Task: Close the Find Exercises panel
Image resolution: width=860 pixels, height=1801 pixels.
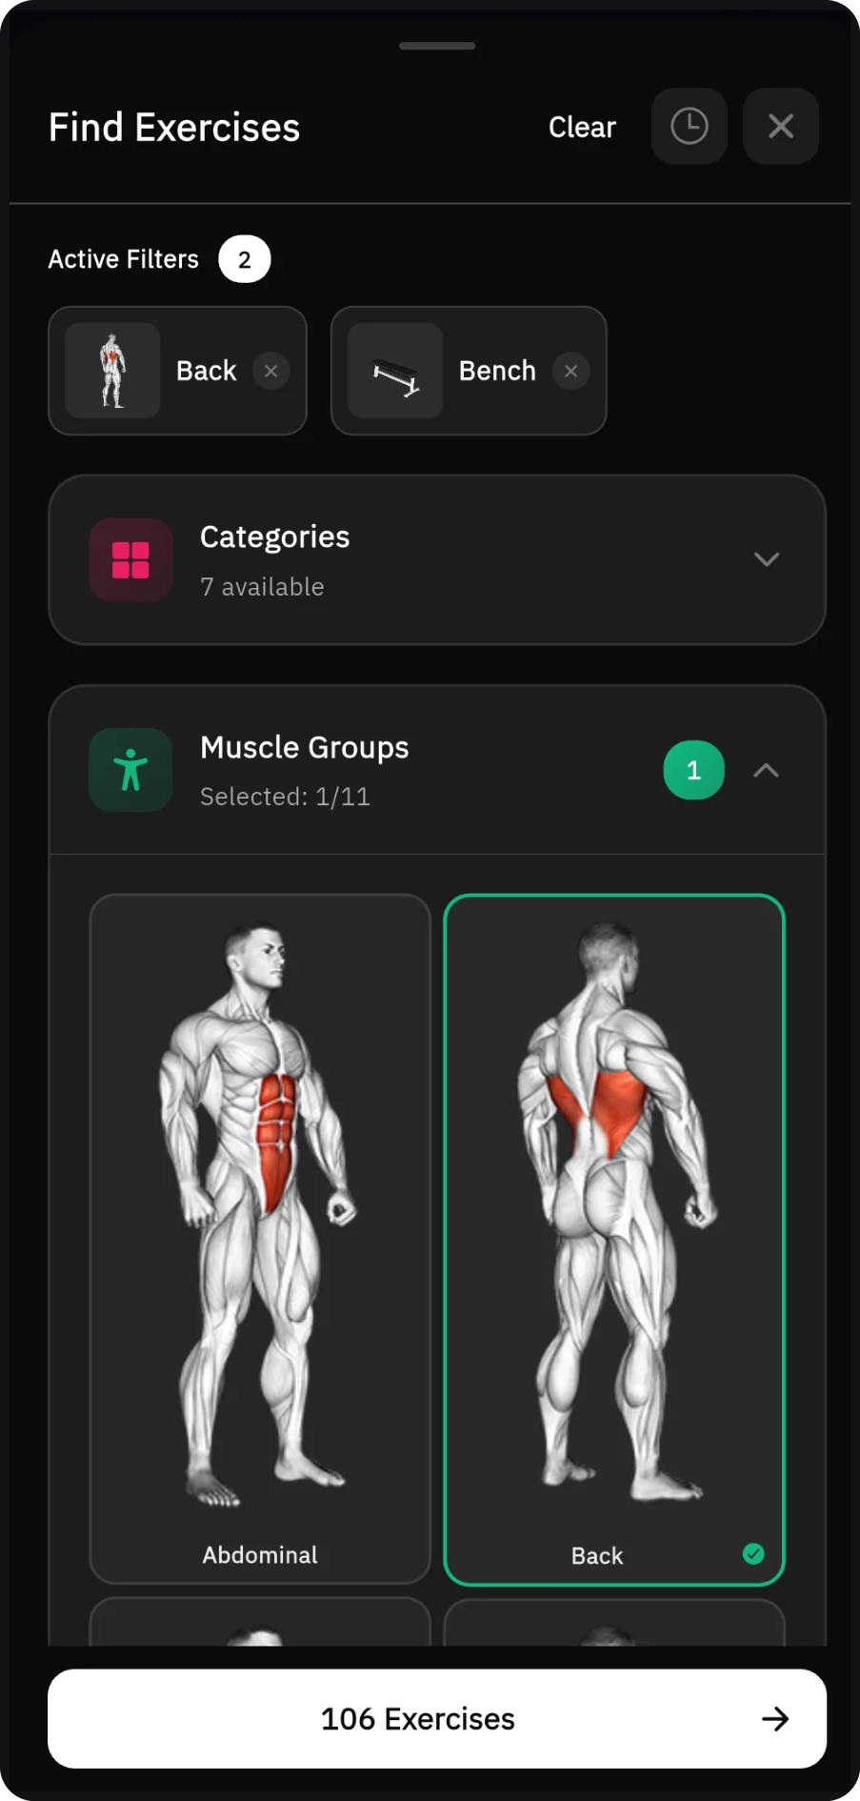Action: coord(781,126)
